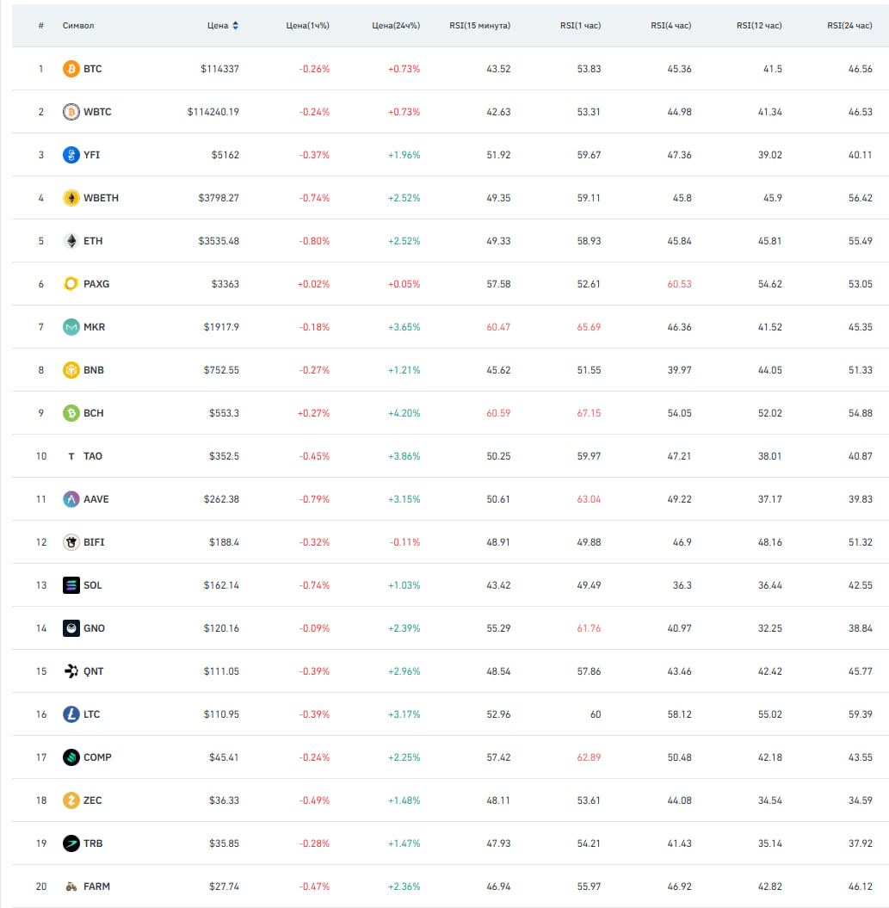
Task: Click the Символ column header
Action: (78, 26)
